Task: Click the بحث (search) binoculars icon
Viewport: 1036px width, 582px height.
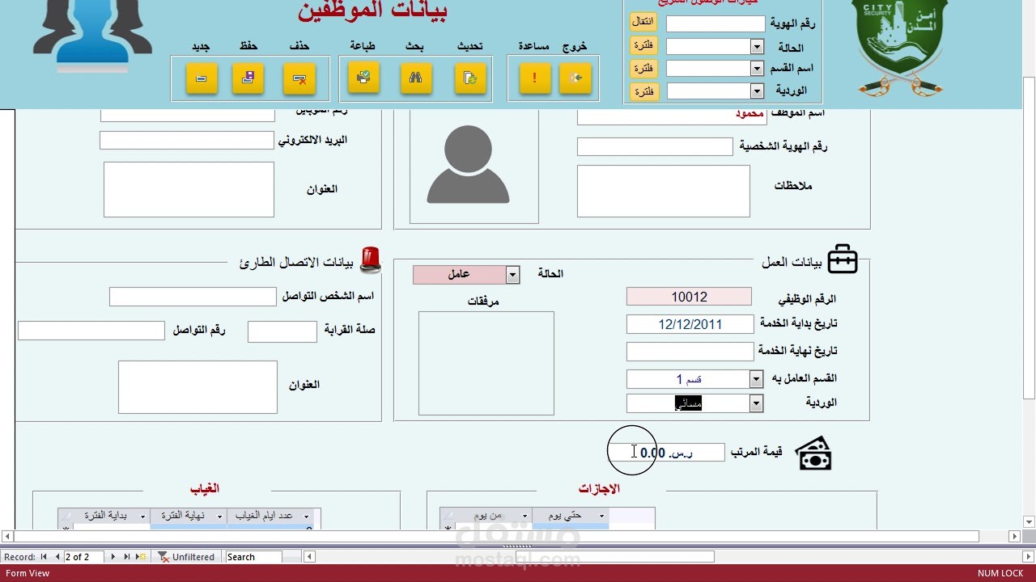Action: click(x=415, y=78)
